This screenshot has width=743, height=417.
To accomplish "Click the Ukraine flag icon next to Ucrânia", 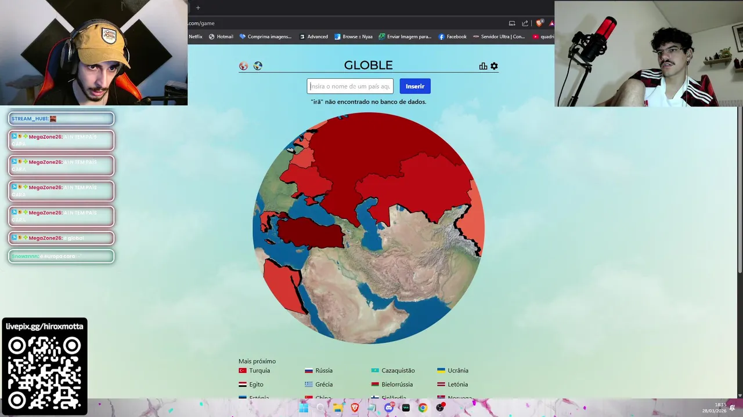I will click(x=441, y=371).
